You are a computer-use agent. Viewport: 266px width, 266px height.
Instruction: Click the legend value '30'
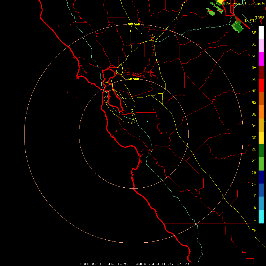254,137
